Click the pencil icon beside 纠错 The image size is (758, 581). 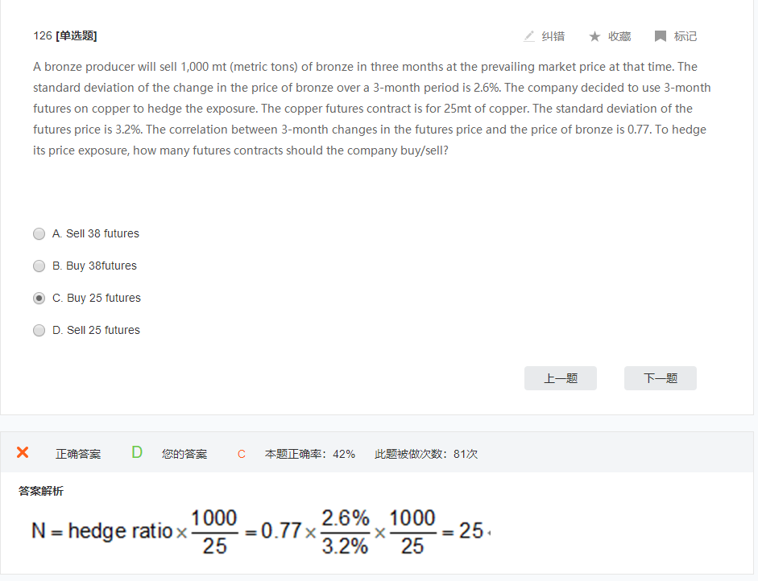(x=529, y=36)
